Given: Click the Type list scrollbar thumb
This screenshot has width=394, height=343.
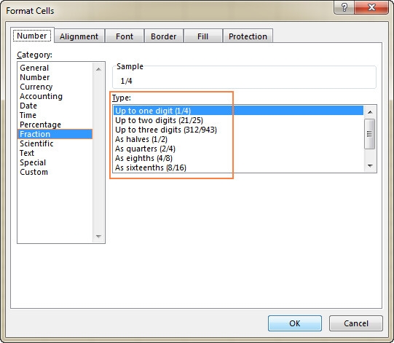Looking at the screenshot, I should pos(370,134).
